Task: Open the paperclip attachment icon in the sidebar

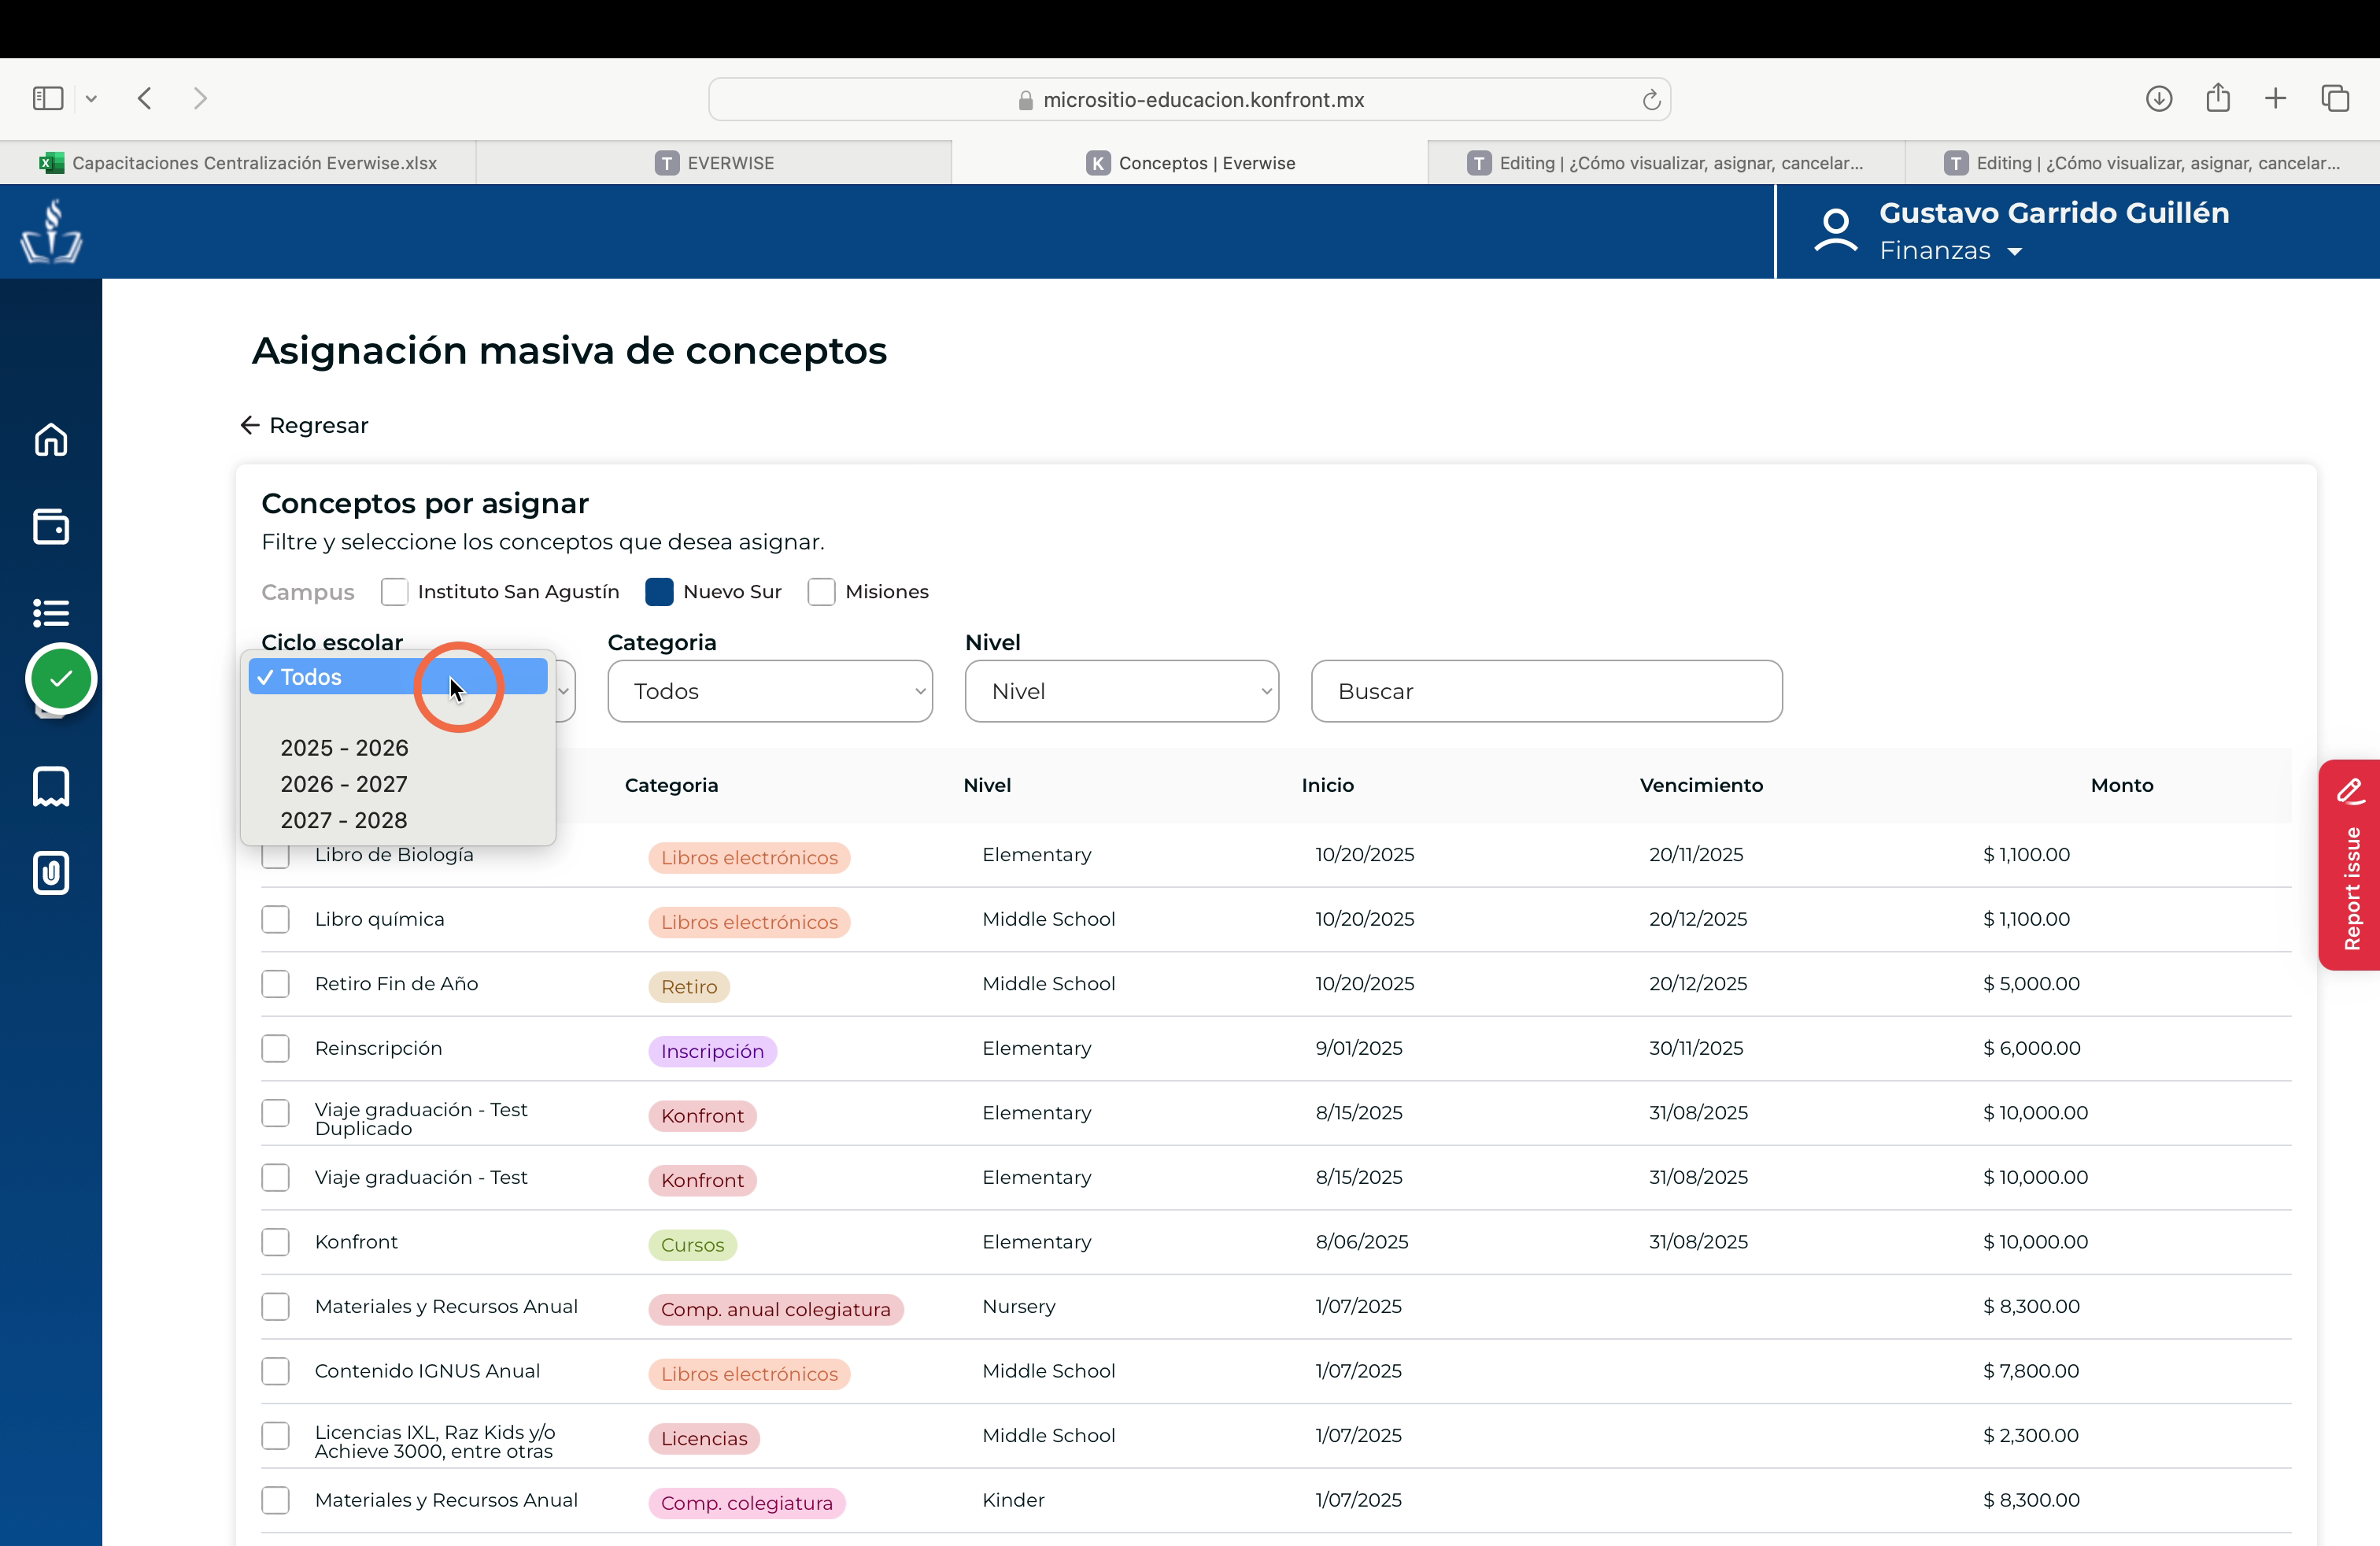Action: pos(51,873)
